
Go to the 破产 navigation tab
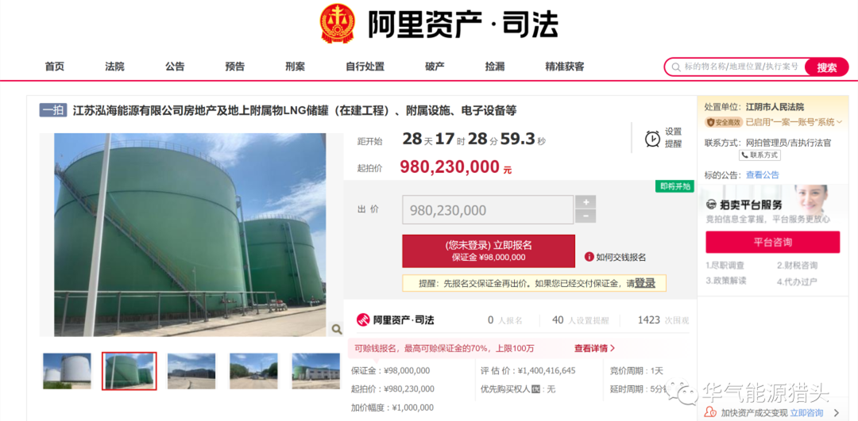click(435, 67)
